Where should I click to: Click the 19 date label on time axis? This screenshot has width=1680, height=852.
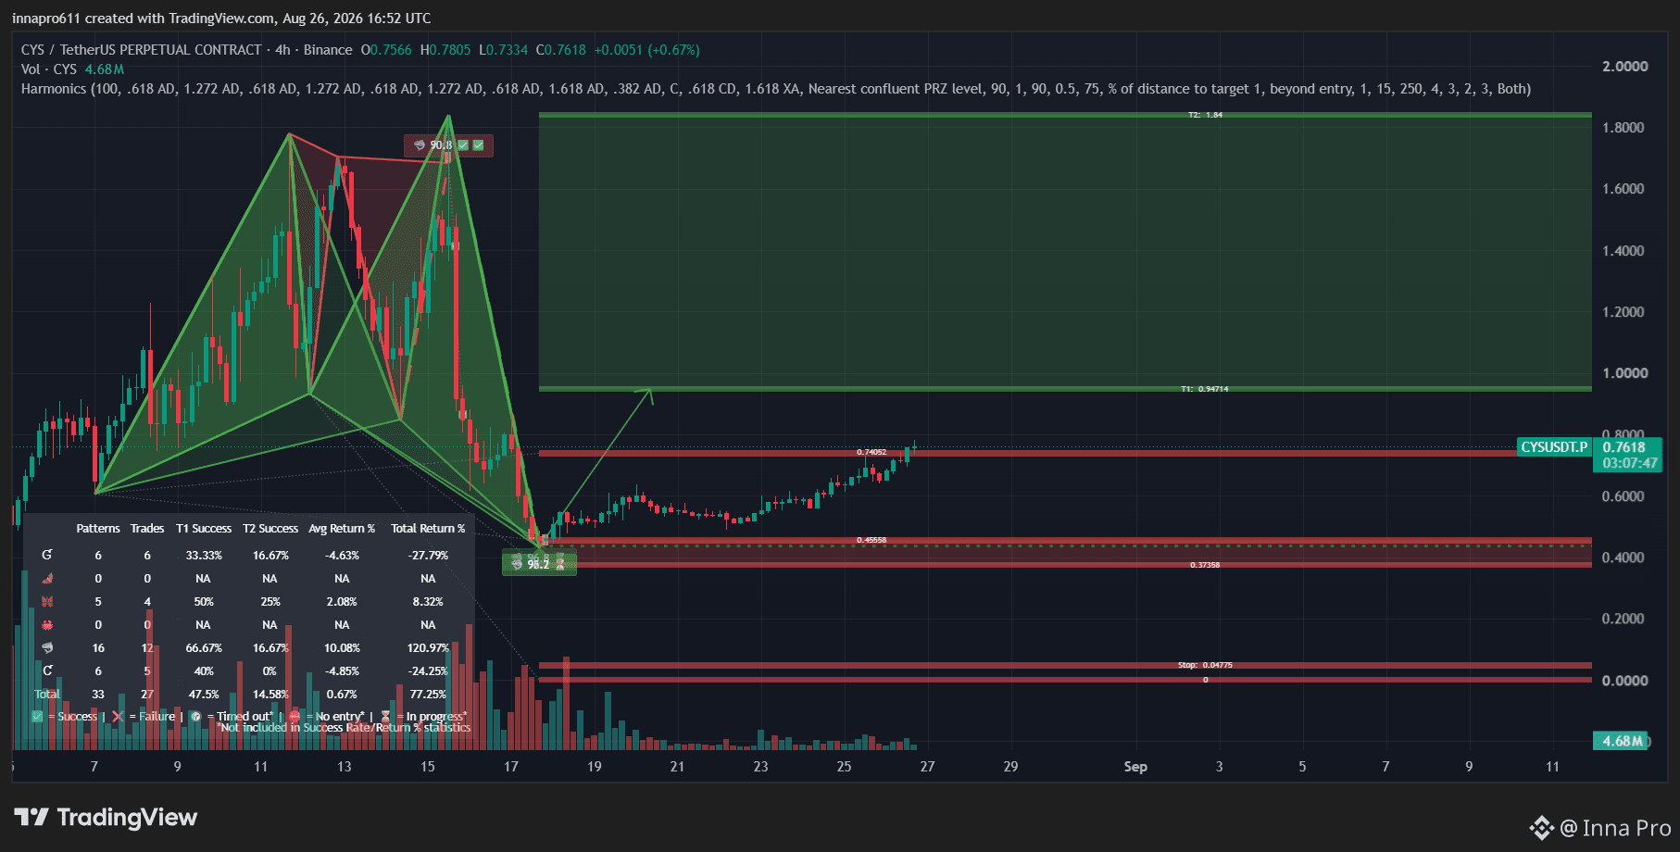(595, 767)
